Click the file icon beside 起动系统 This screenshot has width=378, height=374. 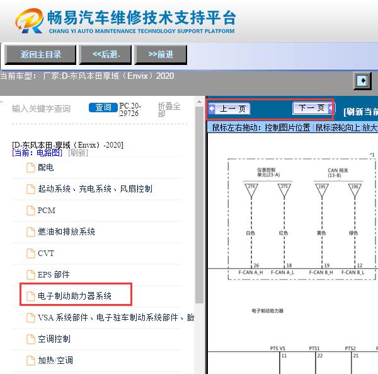(x=31, y=189)
